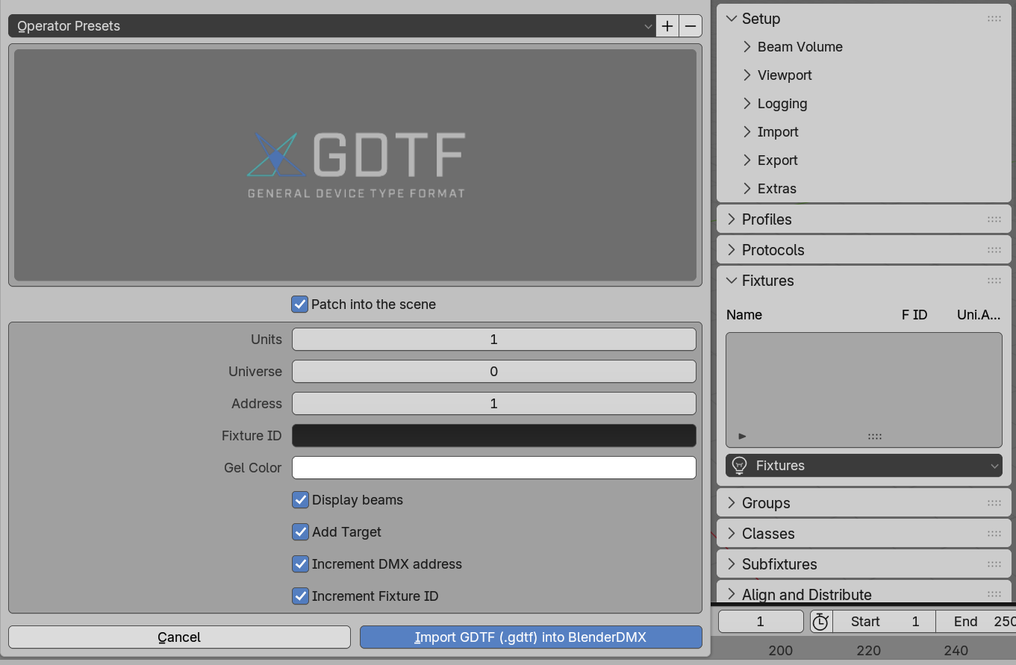Expand the Subfixtures panel

(731, 564)
